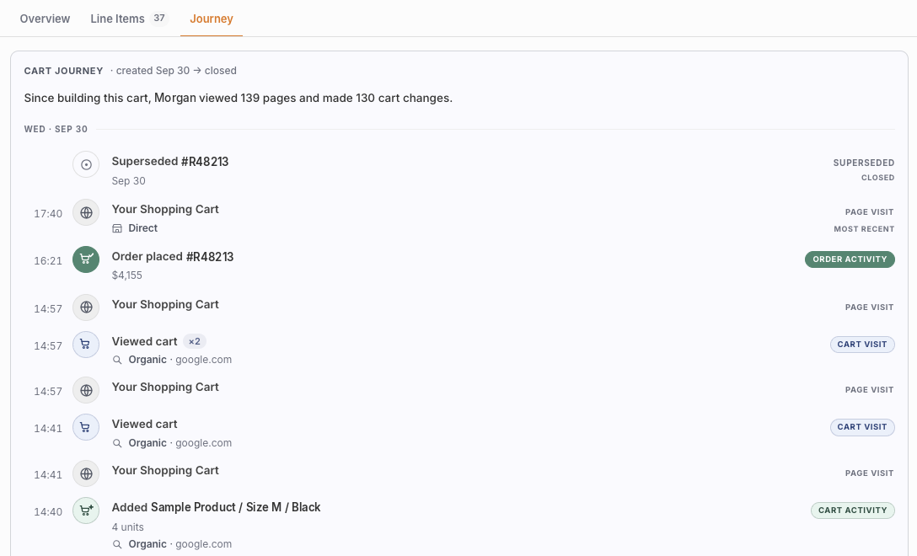The image size is (917, 556).
Task: Click the CLOSED status label
Action: click(x=878, y=178)
